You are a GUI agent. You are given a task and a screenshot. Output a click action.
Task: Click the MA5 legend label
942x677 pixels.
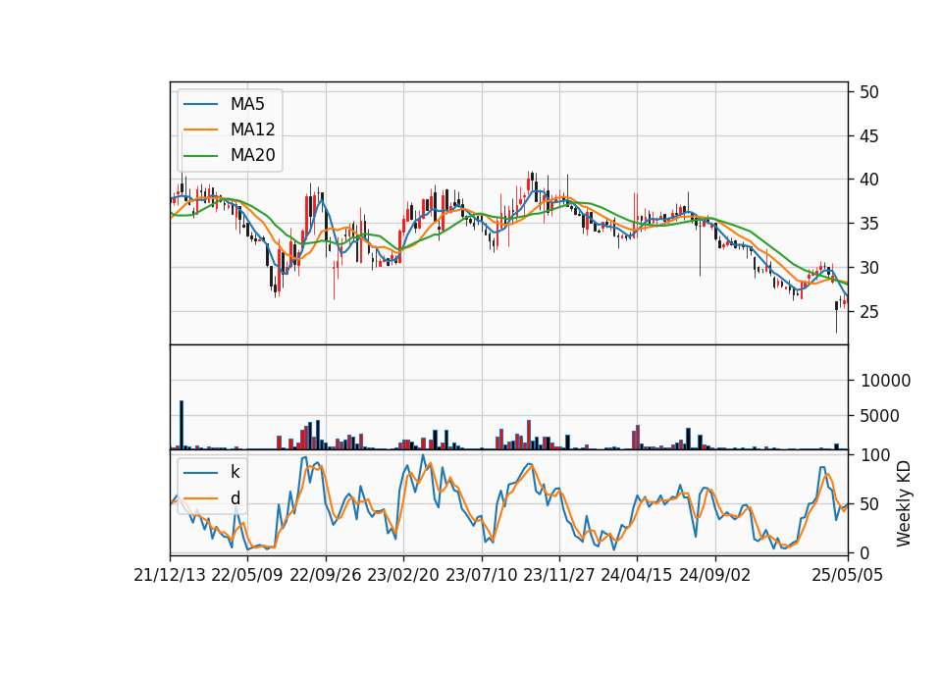click(x=247, y=104)
